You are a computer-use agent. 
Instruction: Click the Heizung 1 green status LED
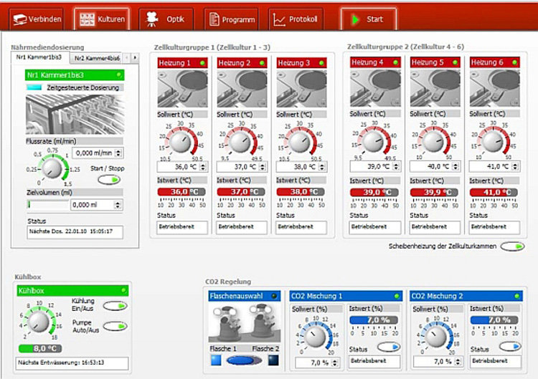pyautogui.click(x=202, y=63)
